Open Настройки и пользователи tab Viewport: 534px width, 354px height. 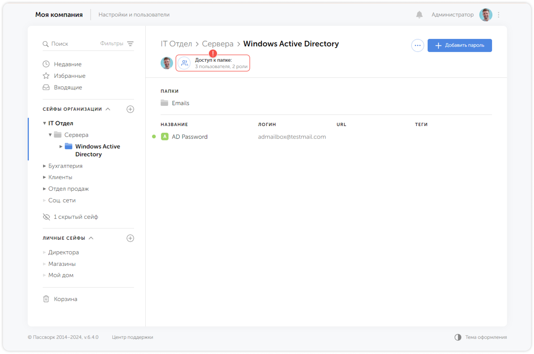point(134,15)
